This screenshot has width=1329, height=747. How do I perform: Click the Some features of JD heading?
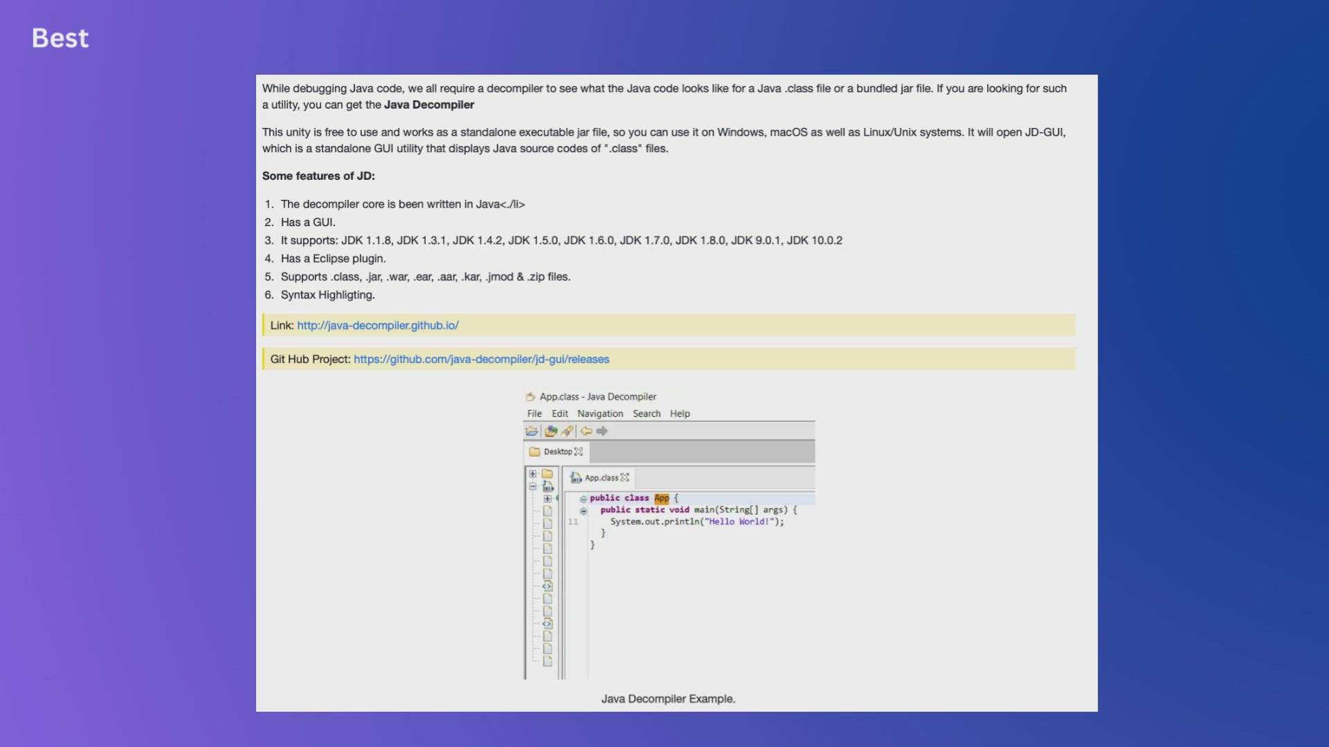click(318, 176)
